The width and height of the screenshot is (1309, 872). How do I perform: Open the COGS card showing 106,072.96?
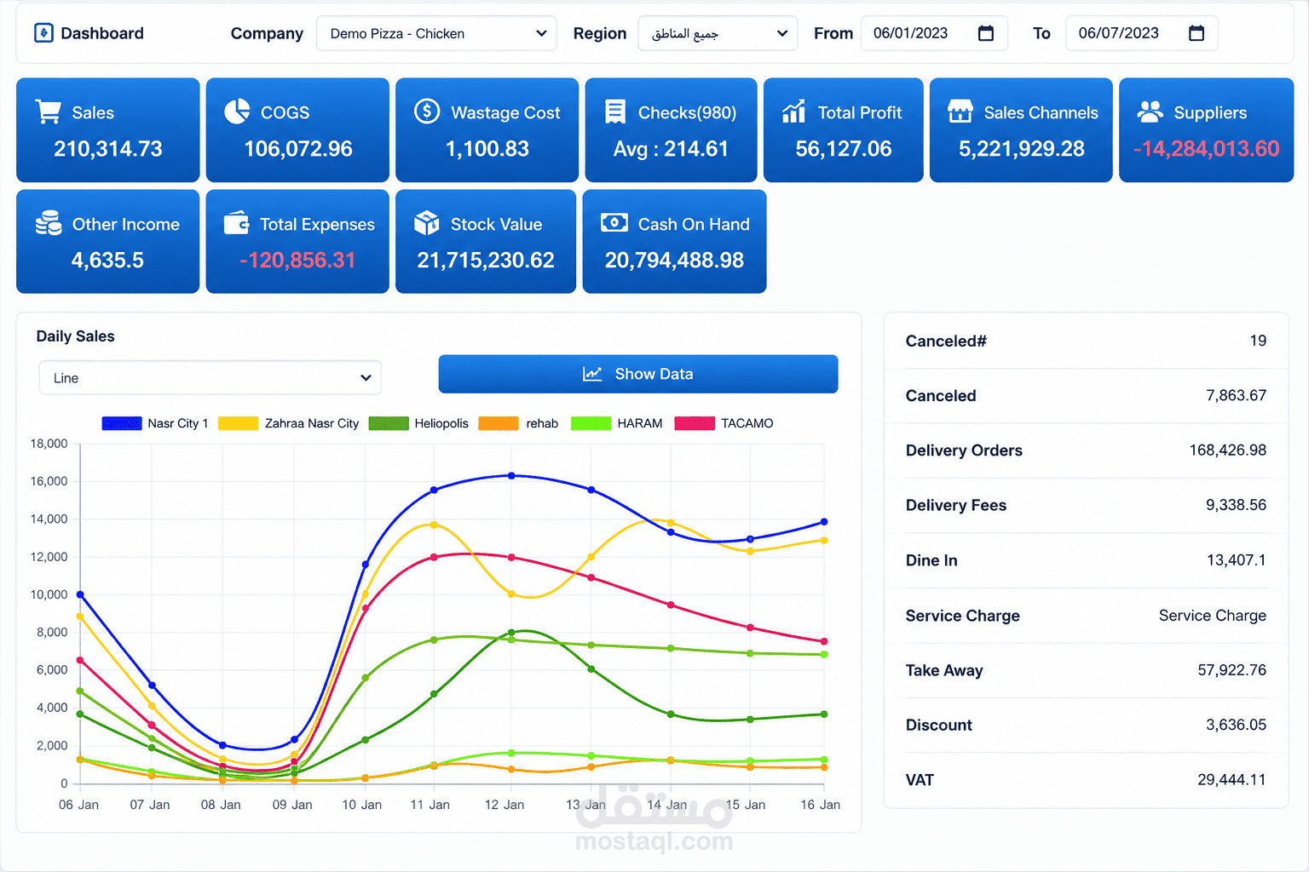point(297,130)
